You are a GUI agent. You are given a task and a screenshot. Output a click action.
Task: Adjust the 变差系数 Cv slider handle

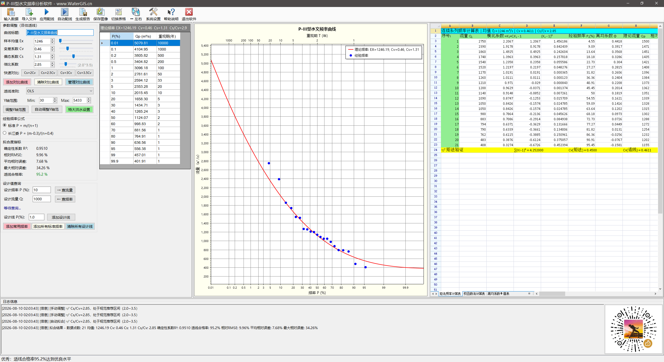coord(67,49)
